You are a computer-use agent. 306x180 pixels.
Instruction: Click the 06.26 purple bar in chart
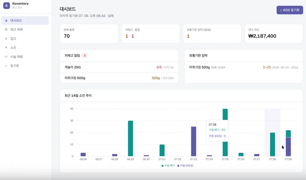(83, 155)
